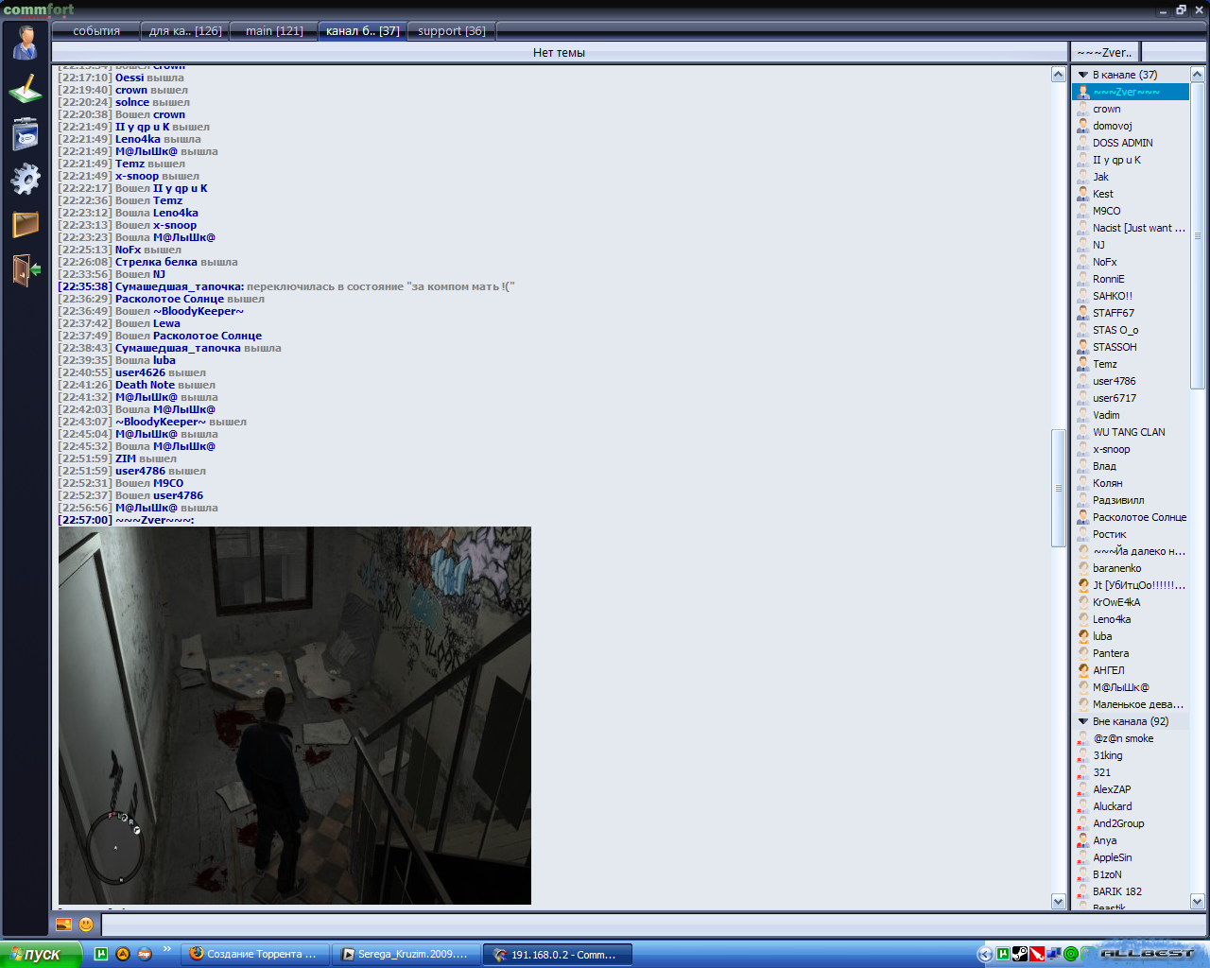Select user 'WU TANG CLAN' in list
Screen dimensions: 1210x968
point(1129,432)
